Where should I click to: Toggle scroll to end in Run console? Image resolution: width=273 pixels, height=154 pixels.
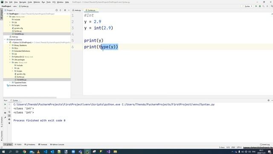click(x=9, y=115)
